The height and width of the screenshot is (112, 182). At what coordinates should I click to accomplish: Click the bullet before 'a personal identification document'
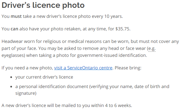[11, 87]
